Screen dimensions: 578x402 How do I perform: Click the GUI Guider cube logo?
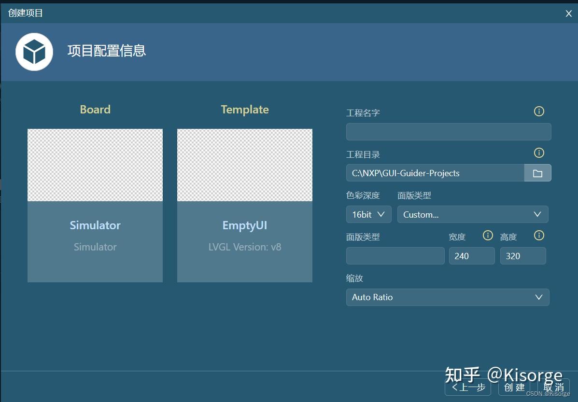[x=34, y=52]
